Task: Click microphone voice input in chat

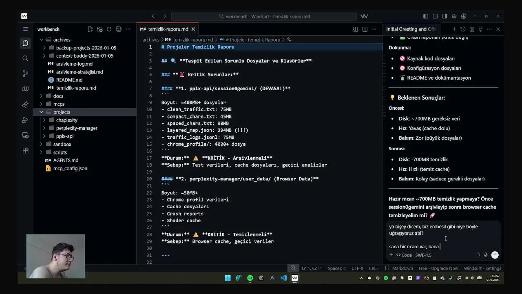Action: pyautogui.click(x=485, y=255)
